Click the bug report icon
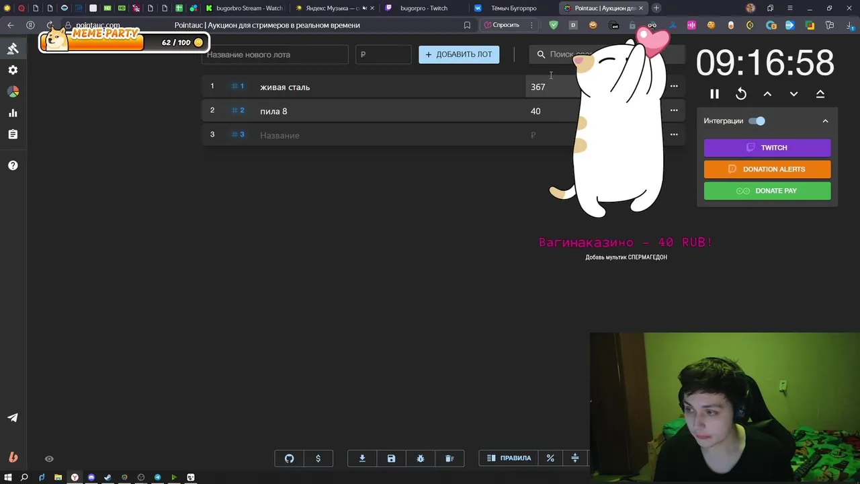 click(421, 458)
